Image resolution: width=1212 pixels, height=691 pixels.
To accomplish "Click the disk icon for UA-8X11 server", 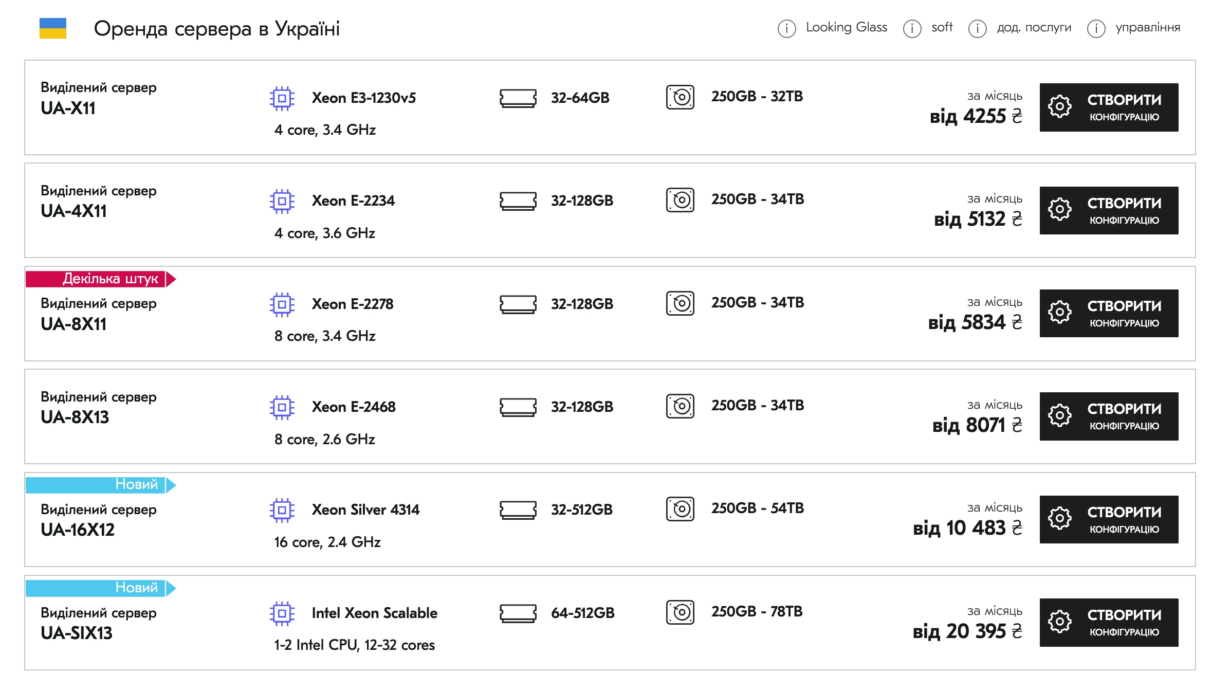I will pos(680,303).
